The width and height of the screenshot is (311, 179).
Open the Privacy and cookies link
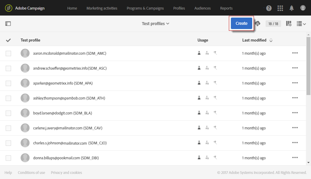click(66, 172)
